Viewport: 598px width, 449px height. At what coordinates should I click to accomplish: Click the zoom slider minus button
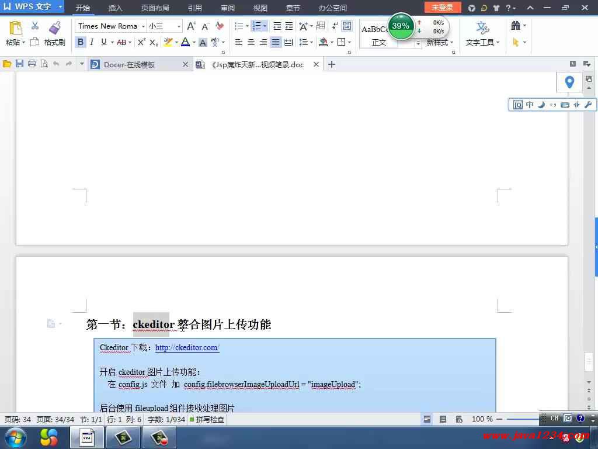click(499, 419)
